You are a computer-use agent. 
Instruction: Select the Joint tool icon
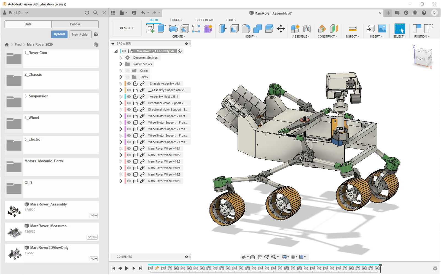coord(307,28)
